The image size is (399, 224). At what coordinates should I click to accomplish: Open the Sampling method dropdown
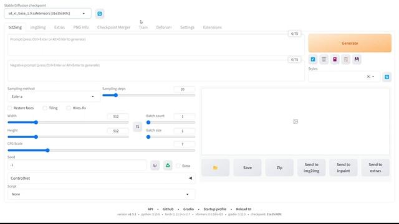(53, 97)
